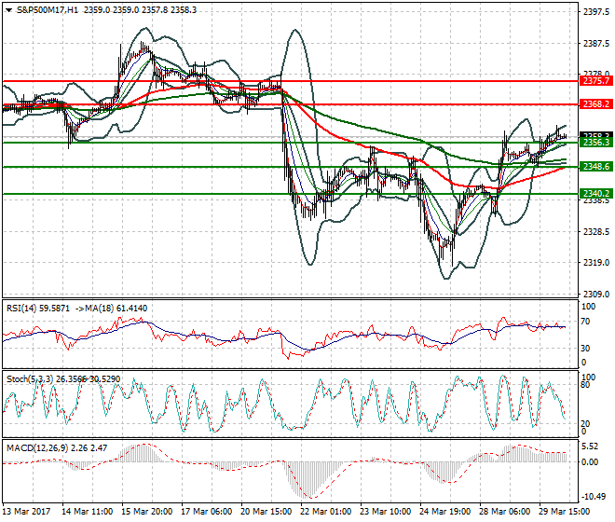The image size is (615, 522).
Task: Click the Stoch(5,3,3) indicator label
Action: coord(30,379)
